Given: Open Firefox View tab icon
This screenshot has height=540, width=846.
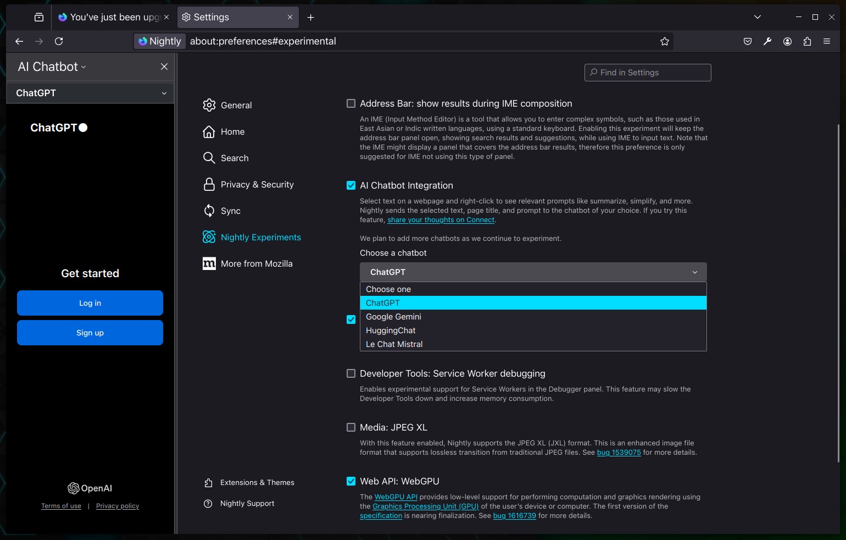Looking at the screenshot, I should pos(39,17).
